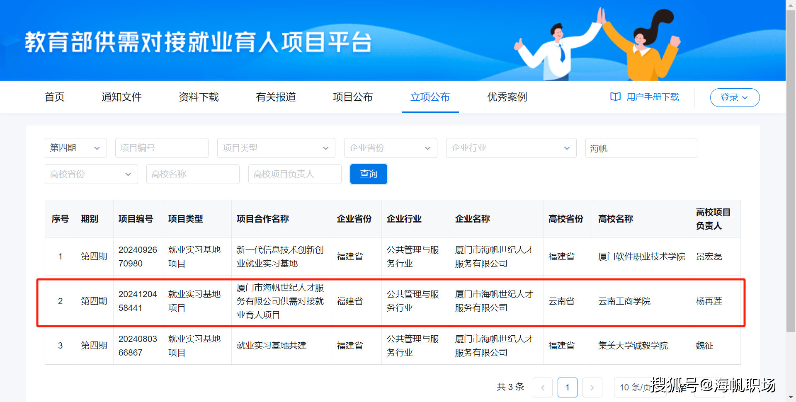Image resolution: width=796 pixels, height=402 pixels.
Task: Click the scrollbar down arrow
Action: point(791,397)
